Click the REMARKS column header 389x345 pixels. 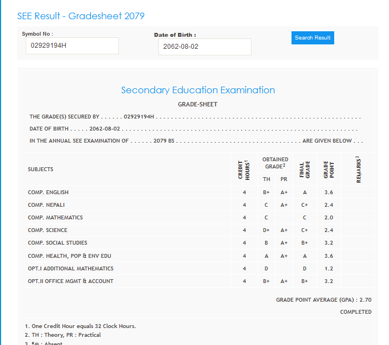(x=358, y=169)
